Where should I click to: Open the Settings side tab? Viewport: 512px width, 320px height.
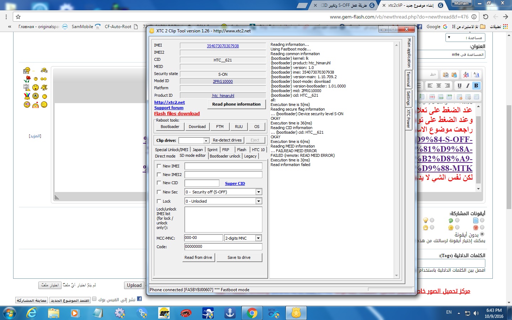tap(409, 98)
